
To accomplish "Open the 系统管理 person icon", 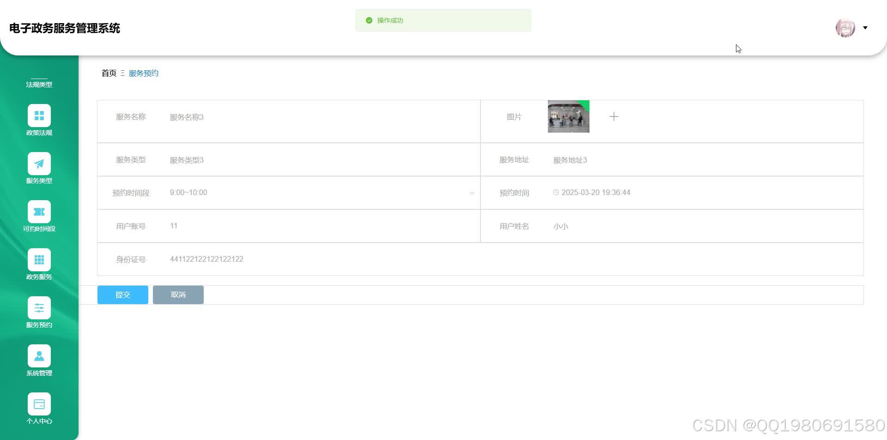I will (39, 356).
